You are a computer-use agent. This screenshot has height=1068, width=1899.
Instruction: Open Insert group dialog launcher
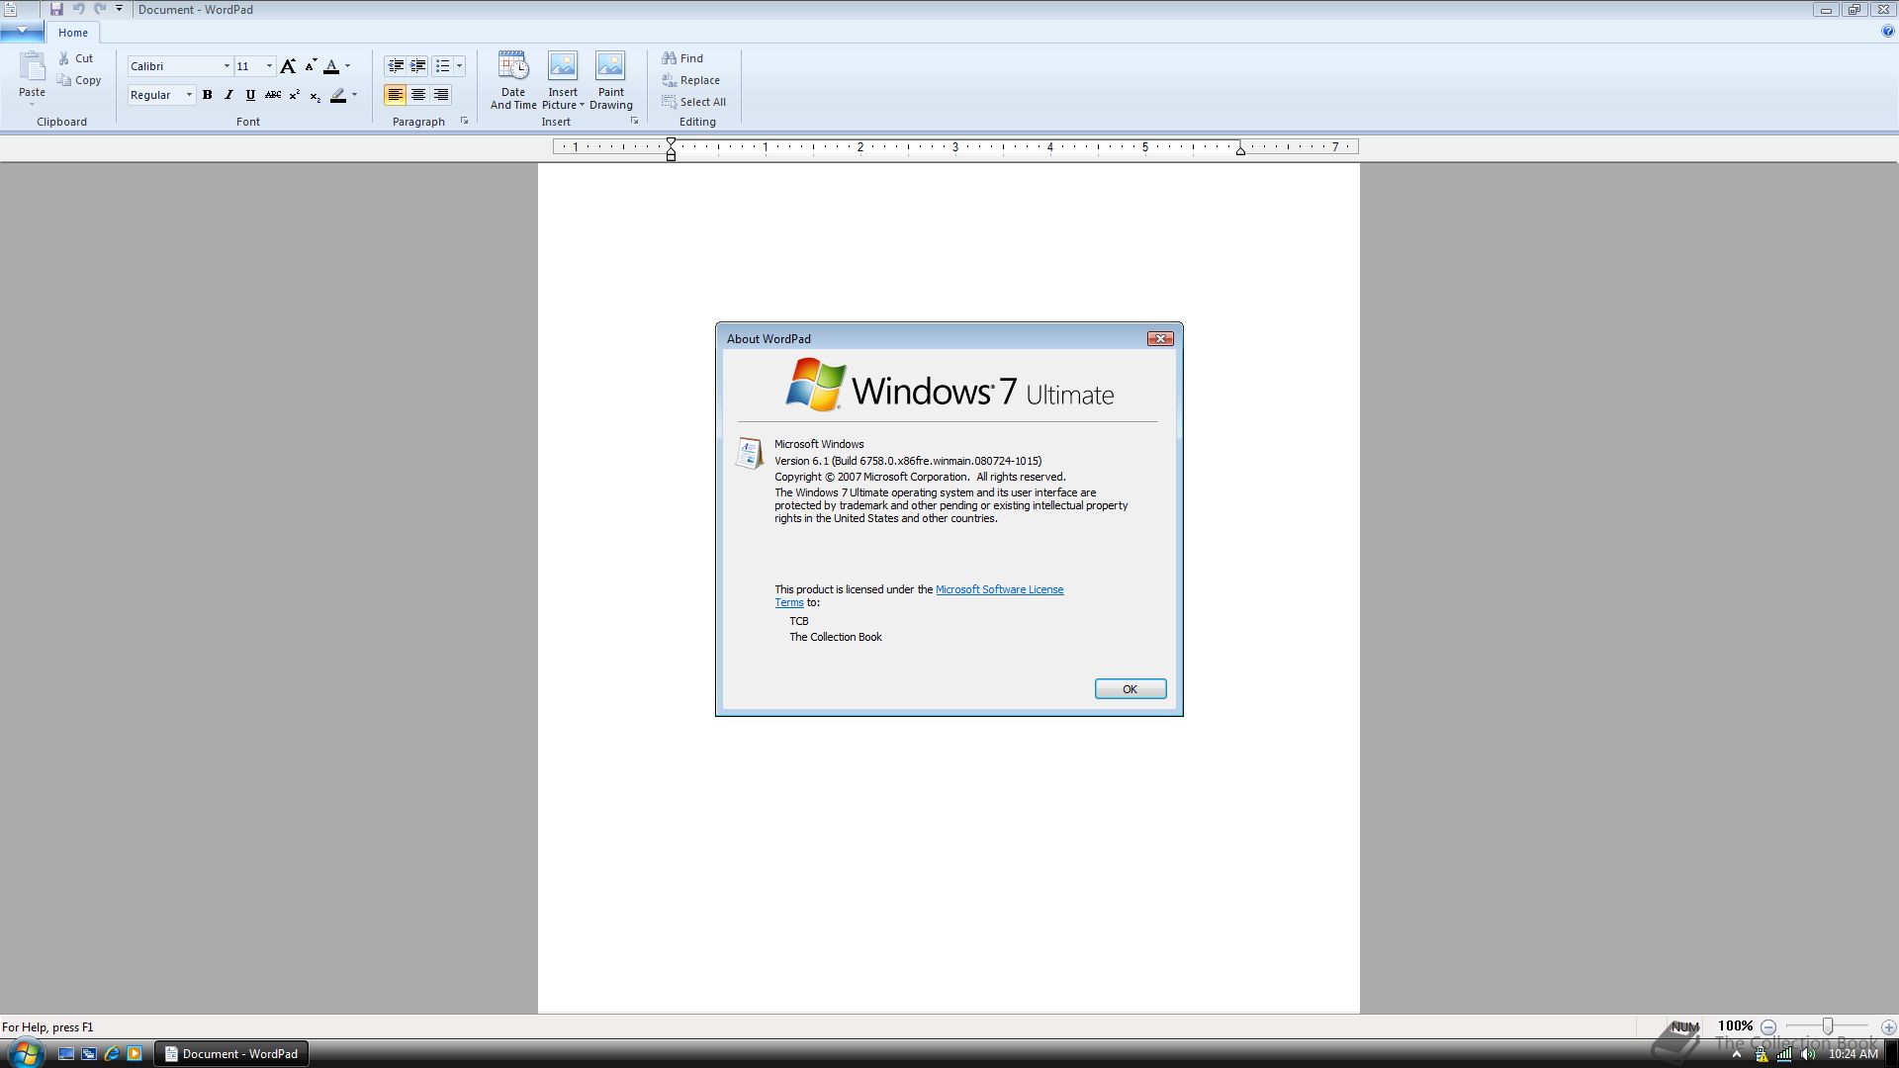[x=634, y=122]
